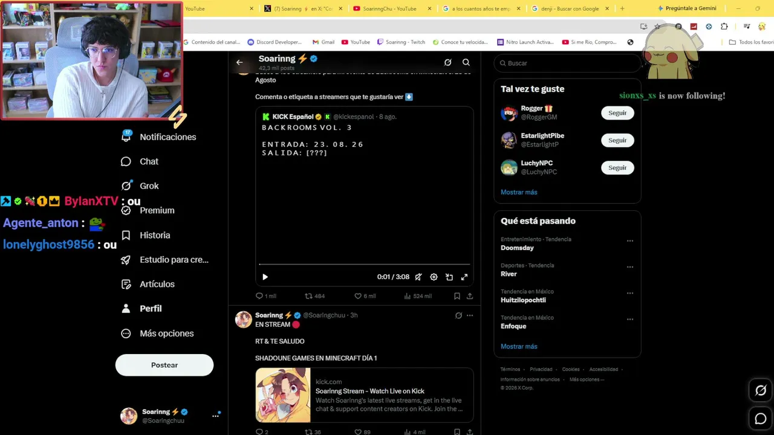This screenshot has height=435, width=774.
Task: Reply to the post with 2 comments
Action: (262, 432)
